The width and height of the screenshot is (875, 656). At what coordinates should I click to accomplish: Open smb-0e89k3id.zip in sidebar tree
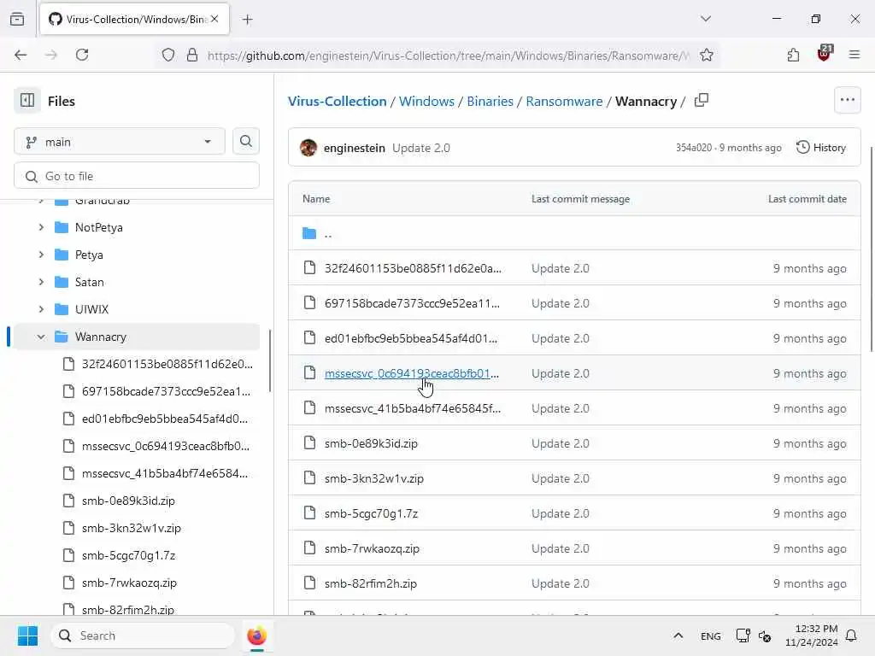click(128, 501)
